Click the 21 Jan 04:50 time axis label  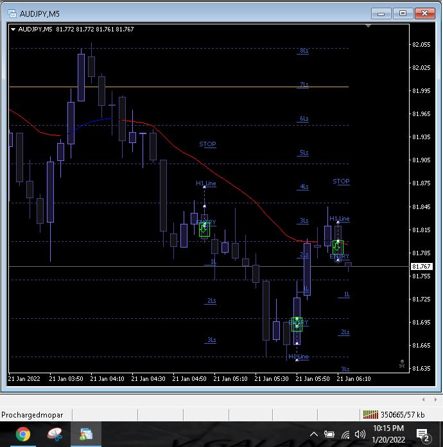click(x=189, y=379)
